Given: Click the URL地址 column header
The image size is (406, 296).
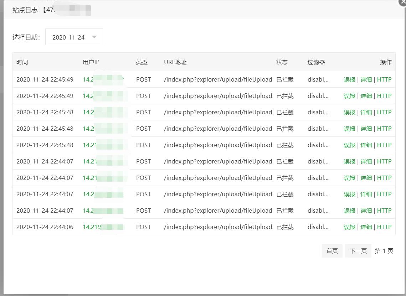Looking at the screenshot, I should (x=175, y=62).
